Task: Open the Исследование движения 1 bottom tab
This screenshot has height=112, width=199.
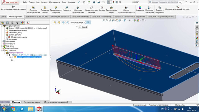Action: (x=56, y=102)
